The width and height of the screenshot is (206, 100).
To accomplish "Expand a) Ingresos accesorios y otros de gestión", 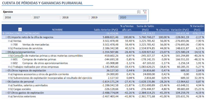I will 9,74.
